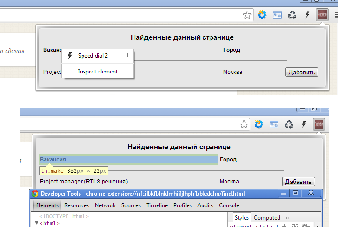The height and width of the screenshot is (227, 338).
Task: Click the highlighted Вакансия column header
Action: click(129, 160)
